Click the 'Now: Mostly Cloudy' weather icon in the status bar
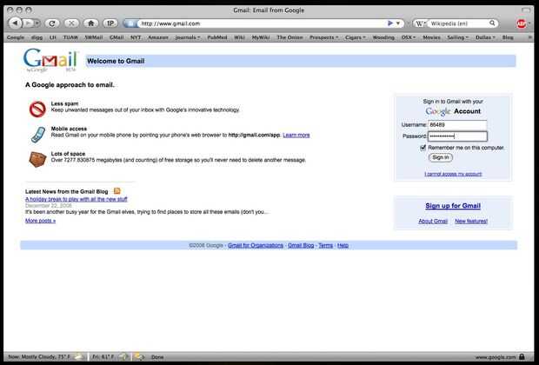This screenshot has width=539, height=365. (x=79, y=357)
